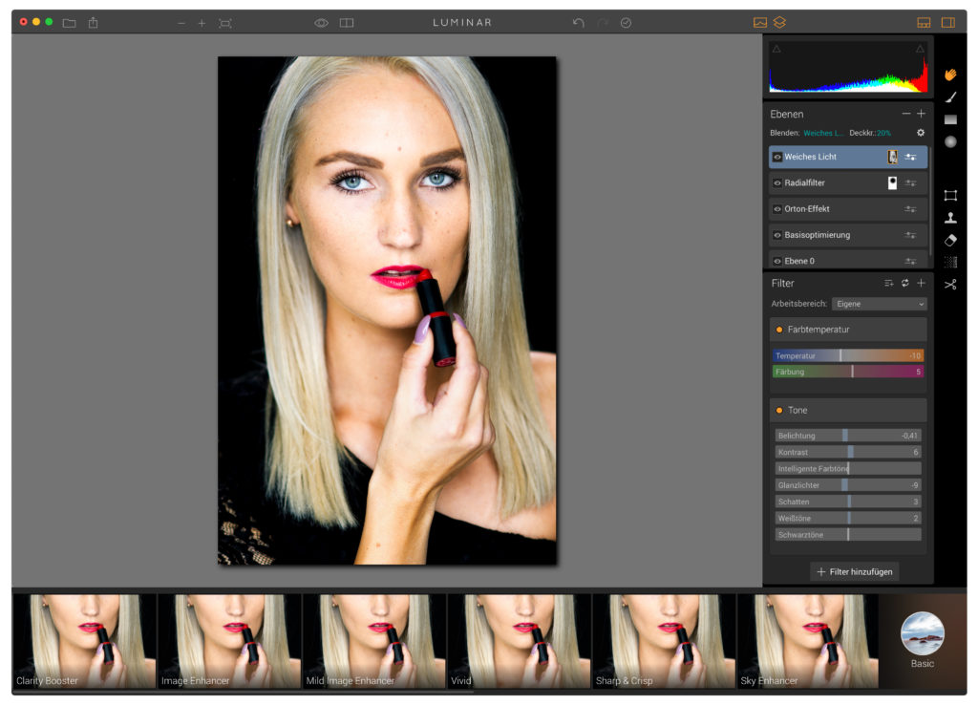Toggle before/after compare split view

(x=347, y=23)
